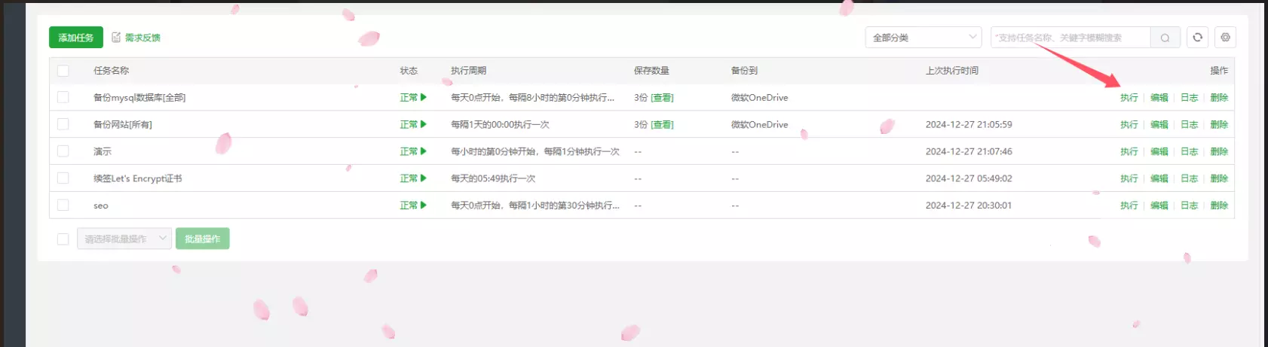Toggle 正常 status of 备份mysql数据库 task
This screenshot has width=1268, height=347.
[413, 98]
